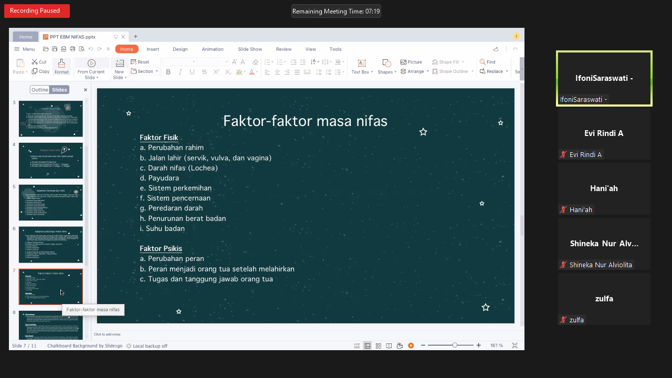Screen dimensions: 672x378
Task: Open the Menu button
Action: (x=25, y=49)
